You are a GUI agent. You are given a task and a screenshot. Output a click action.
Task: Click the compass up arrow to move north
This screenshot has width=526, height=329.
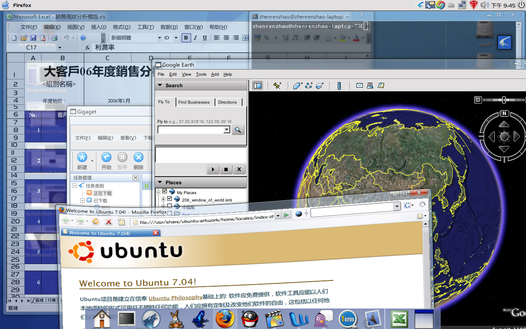click(x=504, y=124)
